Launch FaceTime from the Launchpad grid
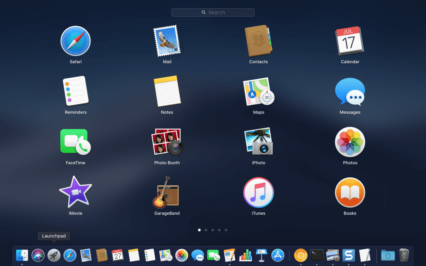The width and height of the screenshot is (426, 266). tap(76, 142)
